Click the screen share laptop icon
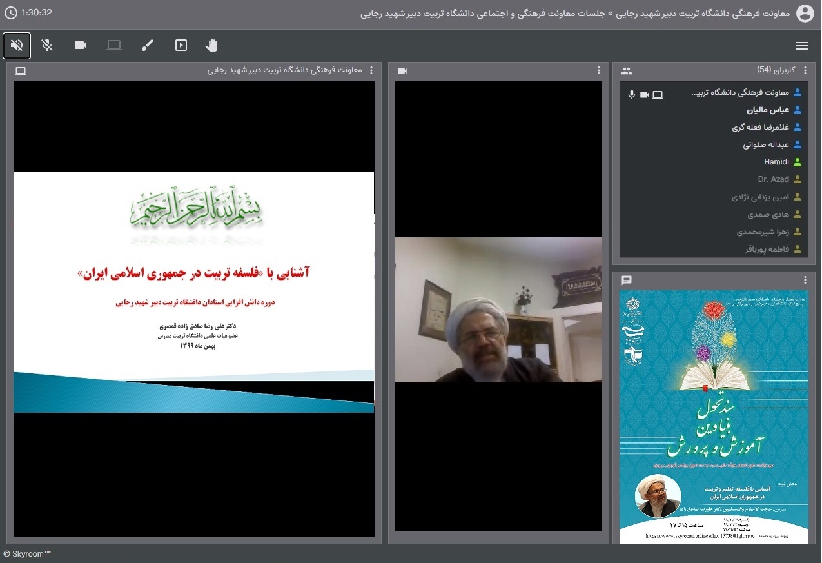Image resolution: width=822 pixels, height=563 pixels. (114, 45)
